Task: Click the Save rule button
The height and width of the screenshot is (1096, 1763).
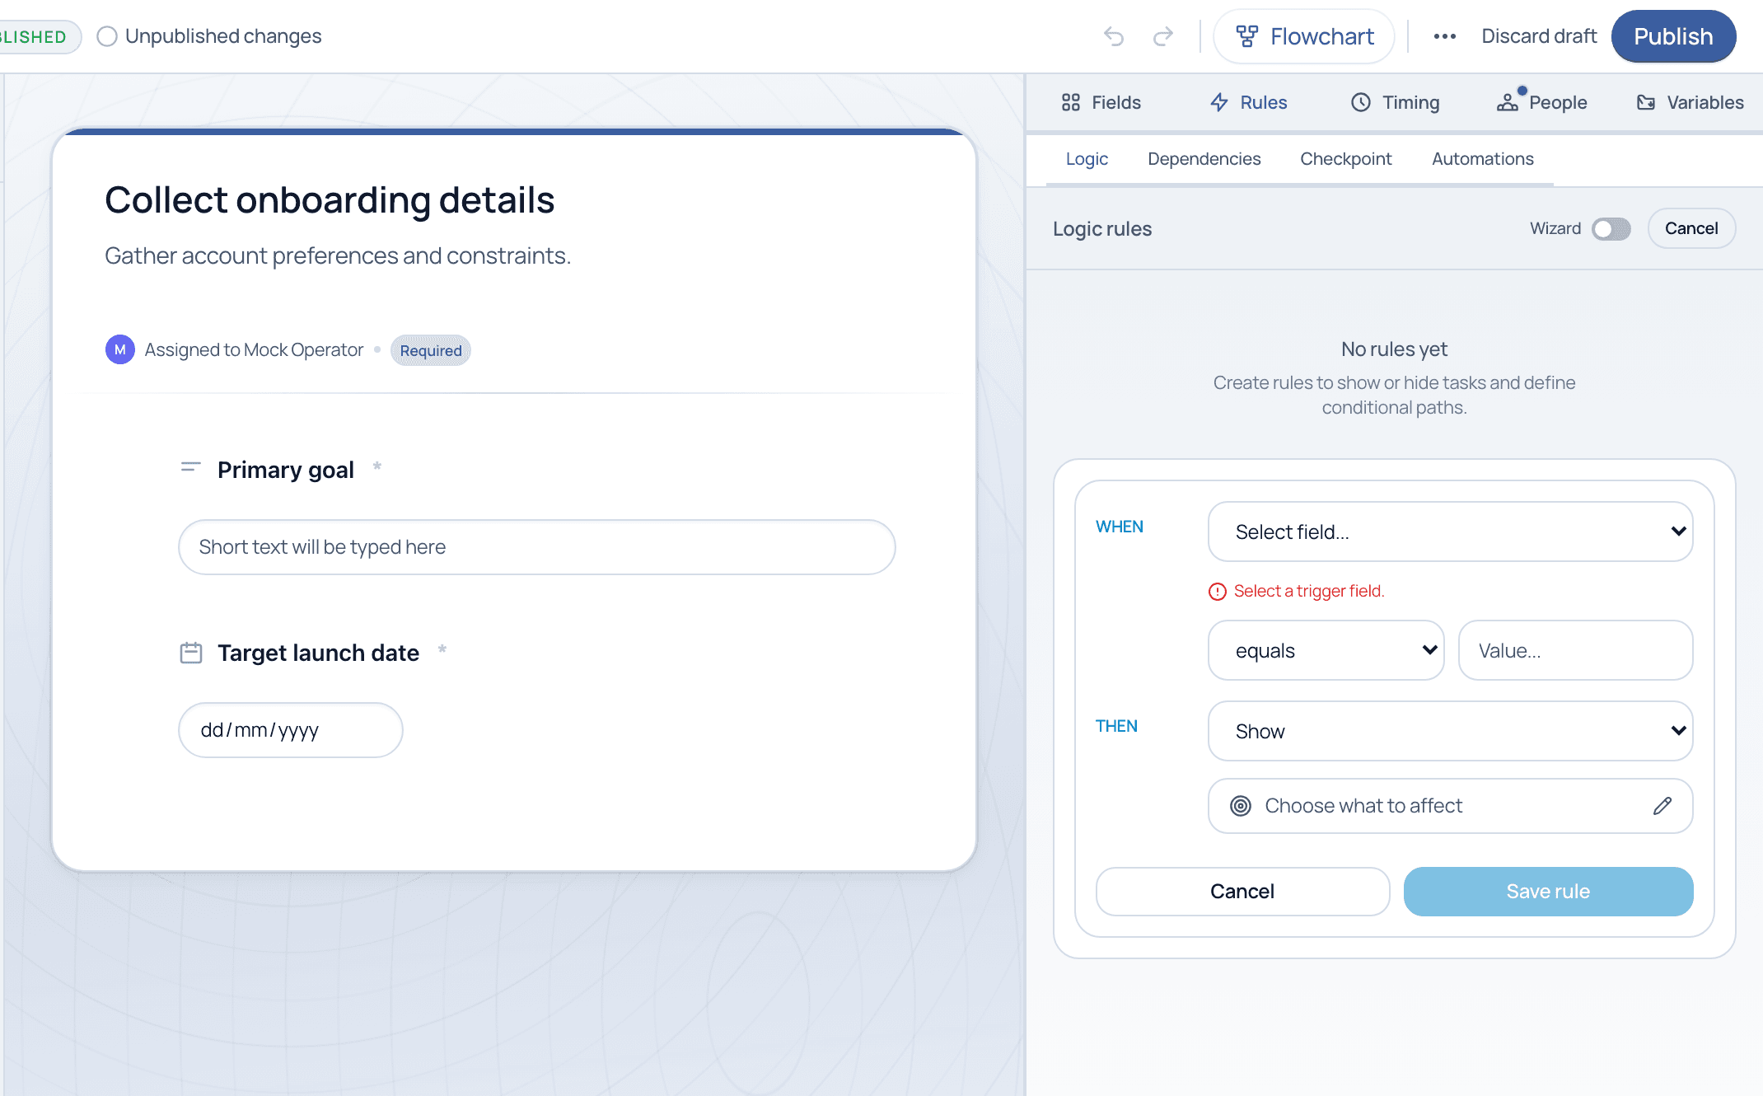Action: point(1548,892)
